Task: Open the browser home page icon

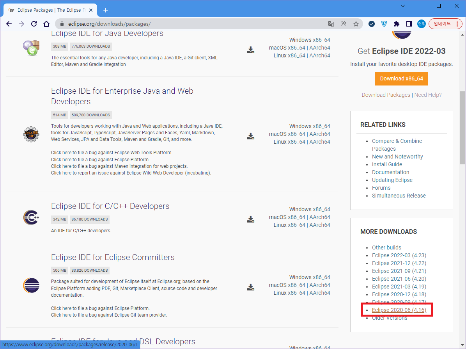Action: 46,24
